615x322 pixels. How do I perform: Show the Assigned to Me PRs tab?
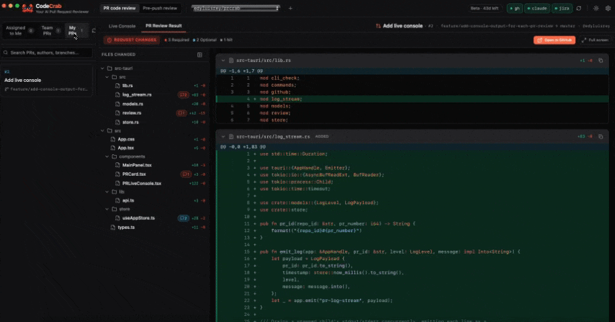coord(19,31)
